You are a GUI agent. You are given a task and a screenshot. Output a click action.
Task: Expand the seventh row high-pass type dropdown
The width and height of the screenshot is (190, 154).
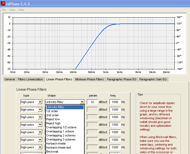40,147
